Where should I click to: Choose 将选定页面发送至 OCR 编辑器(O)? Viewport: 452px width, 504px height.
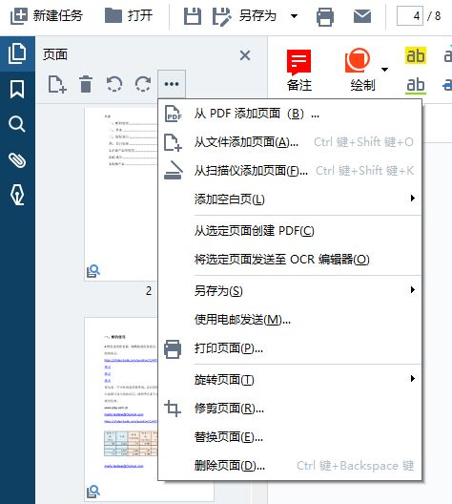(x=290, y=260)
